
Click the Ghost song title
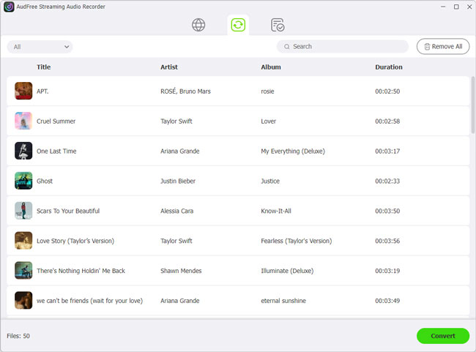(x=45, y=181)
